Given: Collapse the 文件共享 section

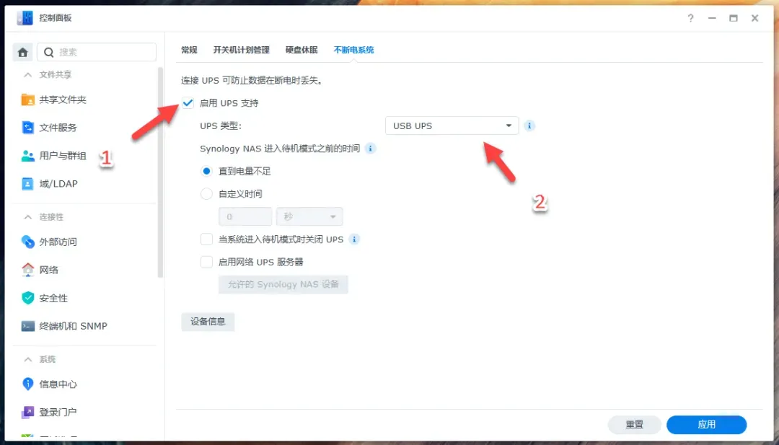Looking at the screenshot, I should pos(28,74).
